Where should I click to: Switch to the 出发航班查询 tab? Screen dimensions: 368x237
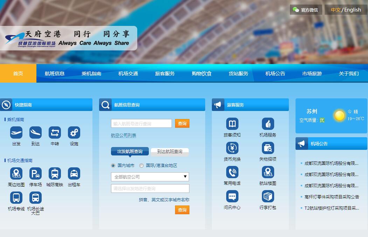click(130, 151)
